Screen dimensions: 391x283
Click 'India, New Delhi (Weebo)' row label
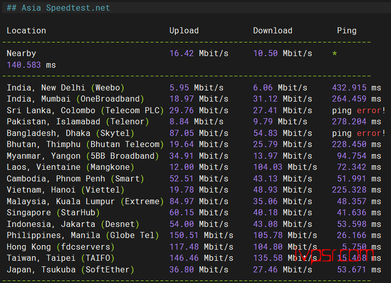[65, 88]
